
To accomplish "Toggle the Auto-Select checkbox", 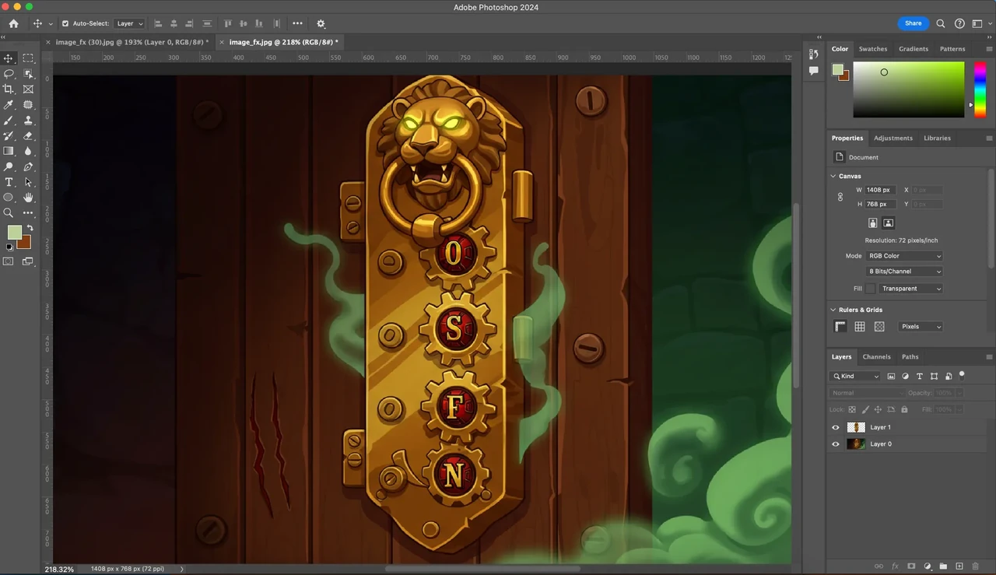I will coord(65,23).
